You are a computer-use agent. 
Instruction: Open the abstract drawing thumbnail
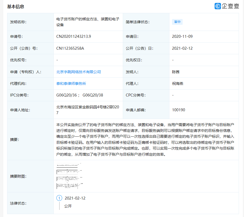click(x=69, y=176)
